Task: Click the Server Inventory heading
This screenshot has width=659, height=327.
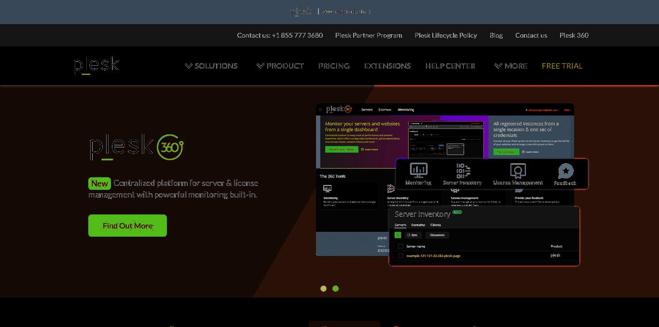Action: click(423, 214)
